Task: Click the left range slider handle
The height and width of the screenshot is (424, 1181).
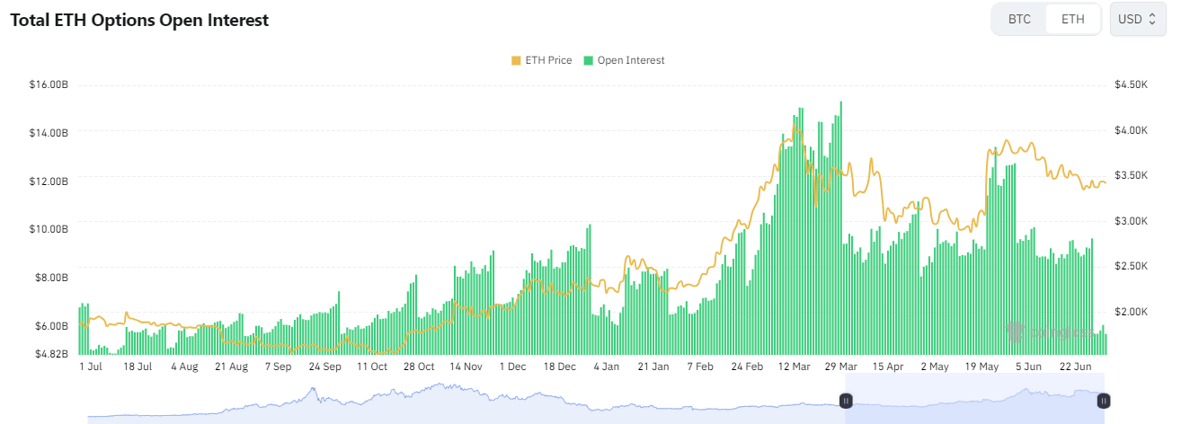Action: point(846,401)
